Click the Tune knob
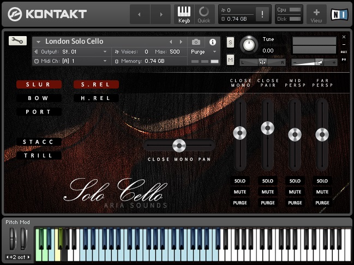Screen dimensions: 354x265 tap(249, 45)
